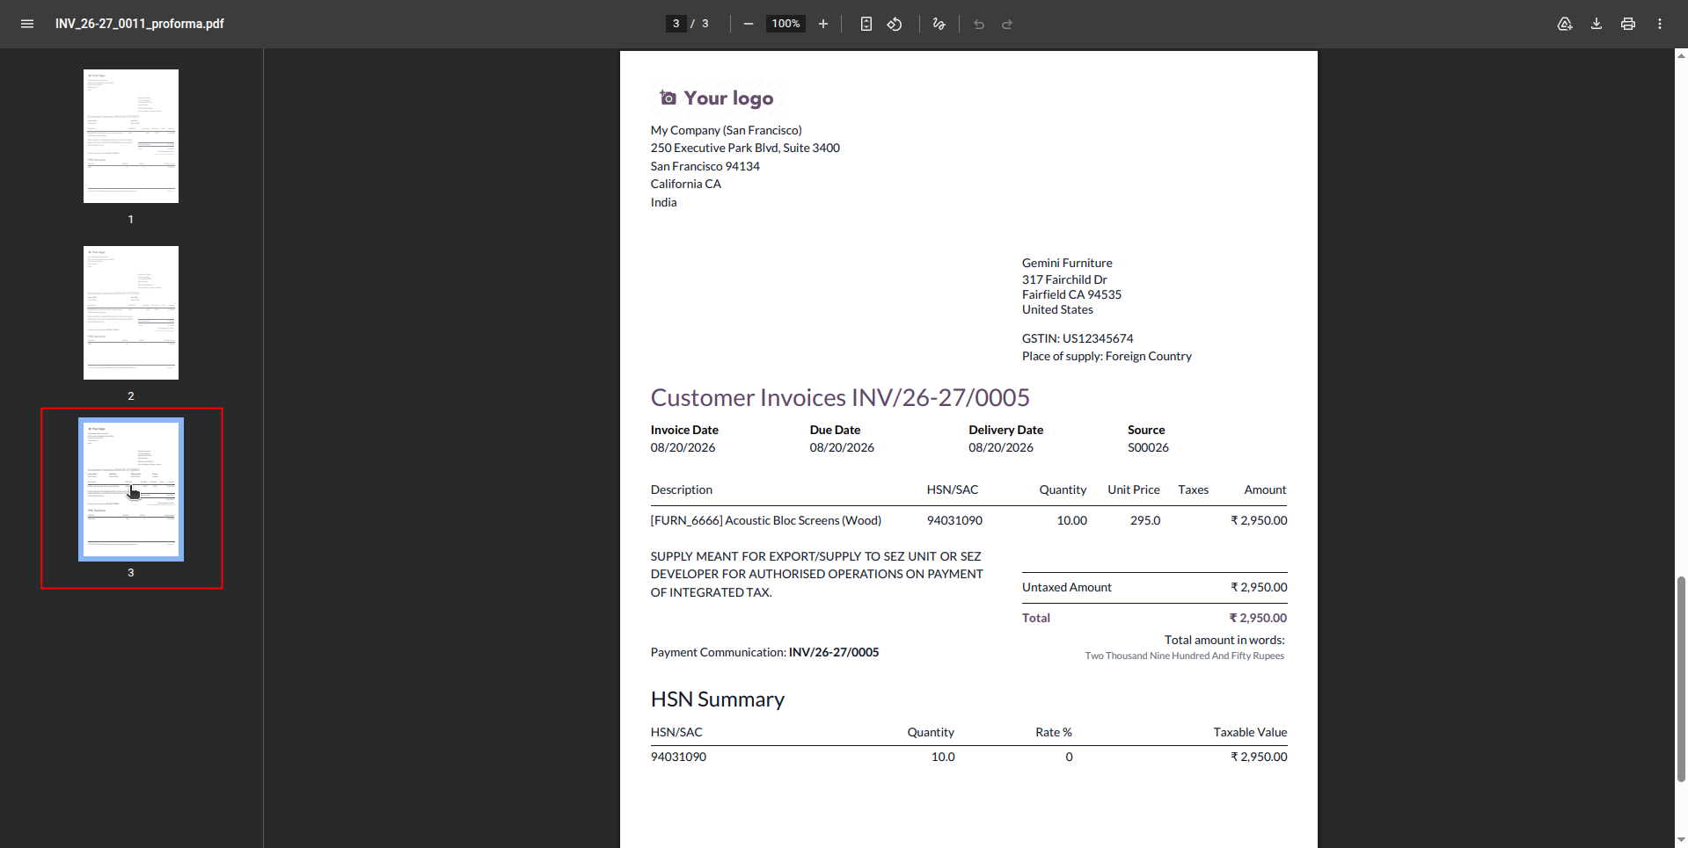The height and width of the screenshot is (848, 1688).
Task: Click the 100% zoom level field
Action: 786,24
